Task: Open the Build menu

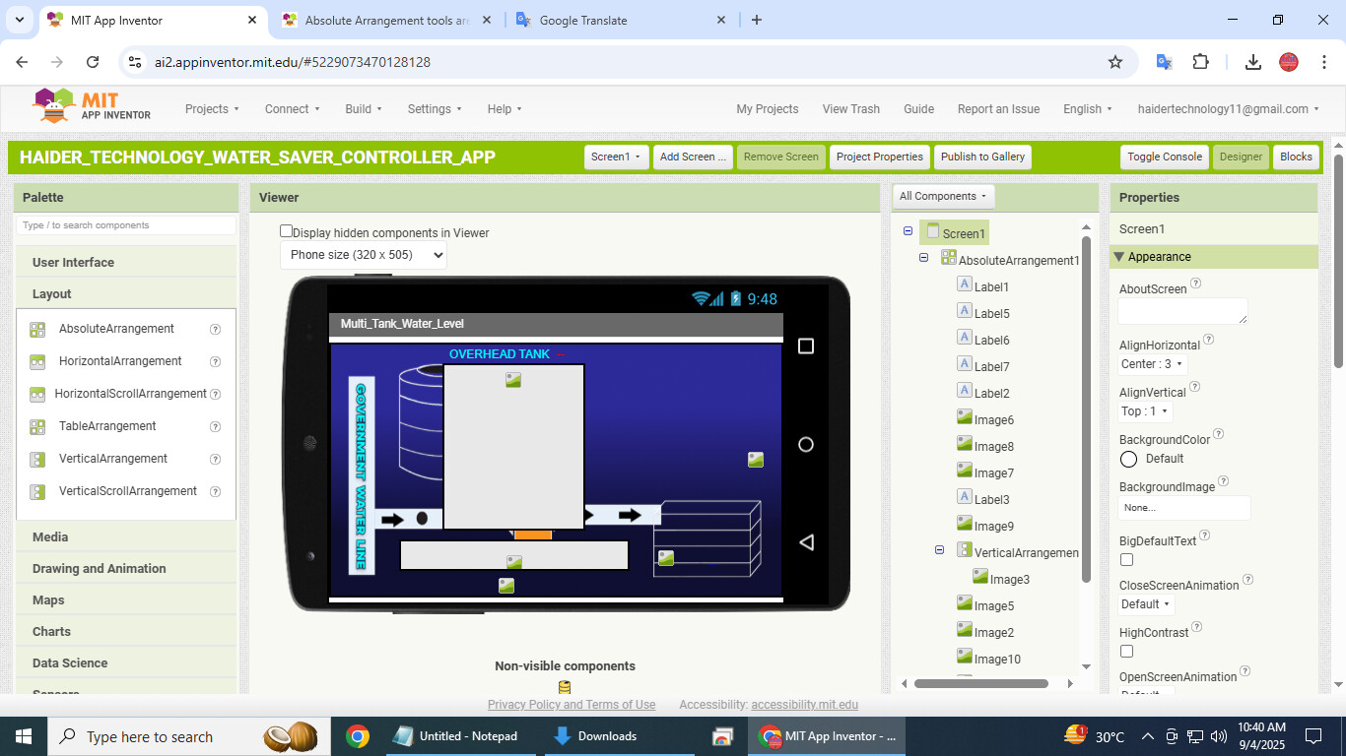Action: point(363,109)
